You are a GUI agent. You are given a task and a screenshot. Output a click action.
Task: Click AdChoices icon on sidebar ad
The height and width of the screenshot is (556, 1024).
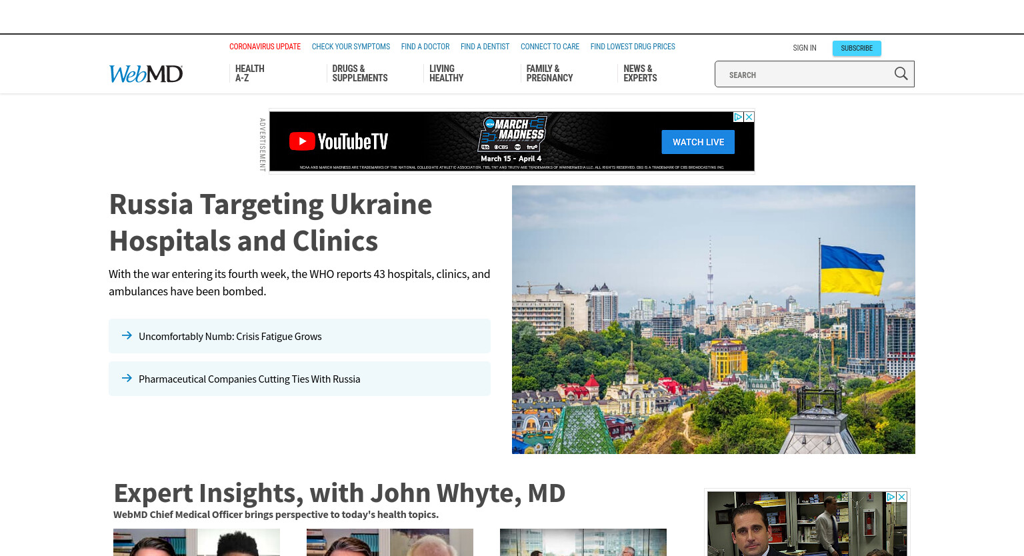pos(891,497)
